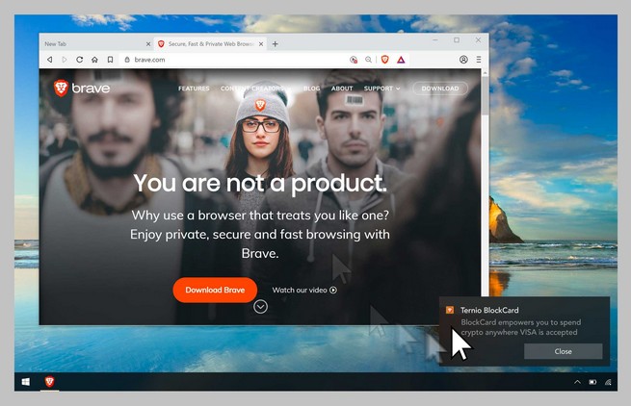This screenshot has height=406, width=631.
Task: Go to the browser home page
Action: (x=94, y=60)
